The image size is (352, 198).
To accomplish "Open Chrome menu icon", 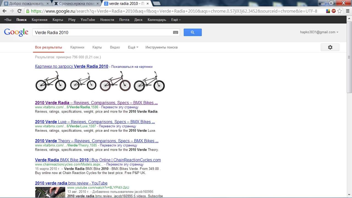I will point(347,11).
